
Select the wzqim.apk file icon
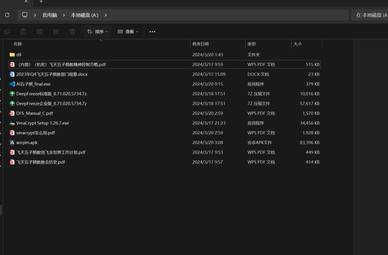pyautogui.click(x=12, y=142)
